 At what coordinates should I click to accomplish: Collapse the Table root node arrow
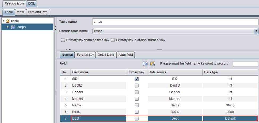click(3, 21)
